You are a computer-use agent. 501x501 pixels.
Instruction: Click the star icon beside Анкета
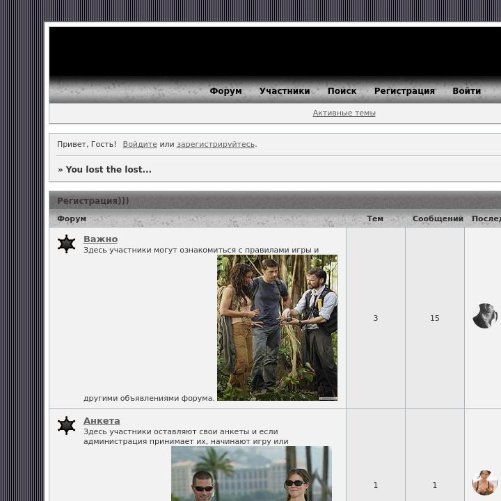pyautogui.click(x=67, y=426)
